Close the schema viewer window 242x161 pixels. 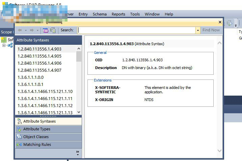pyautogui.click(x=220, y=22)
